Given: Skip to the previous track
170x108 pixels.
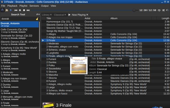Looking at the screenshot, I should tap(16, 10).
